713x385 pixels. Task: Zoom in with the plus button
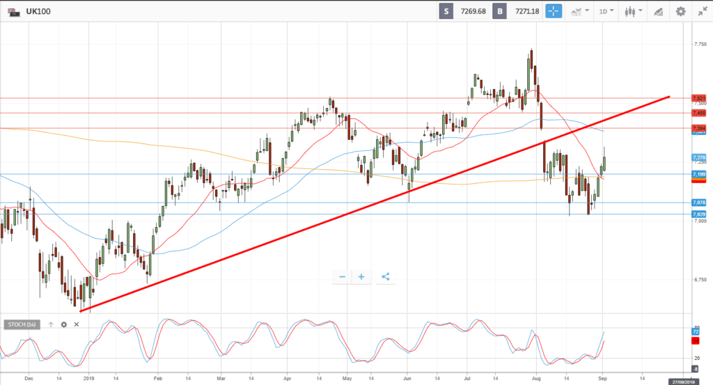361,277
